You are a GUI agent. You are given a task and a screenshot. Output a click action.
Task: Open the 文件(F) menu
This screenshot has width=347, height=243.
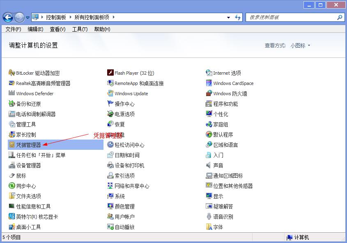(x=13, y=29)
